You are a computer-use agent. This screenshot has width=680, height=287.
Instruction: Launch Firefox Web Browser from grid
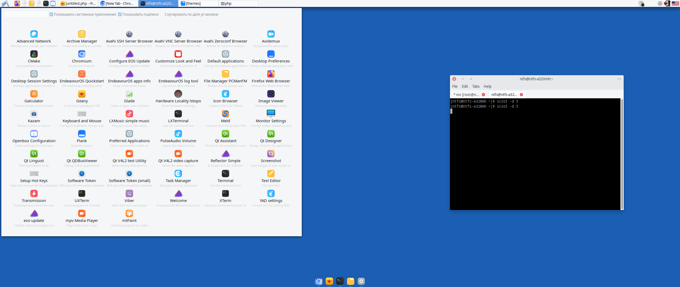(271, 74)
